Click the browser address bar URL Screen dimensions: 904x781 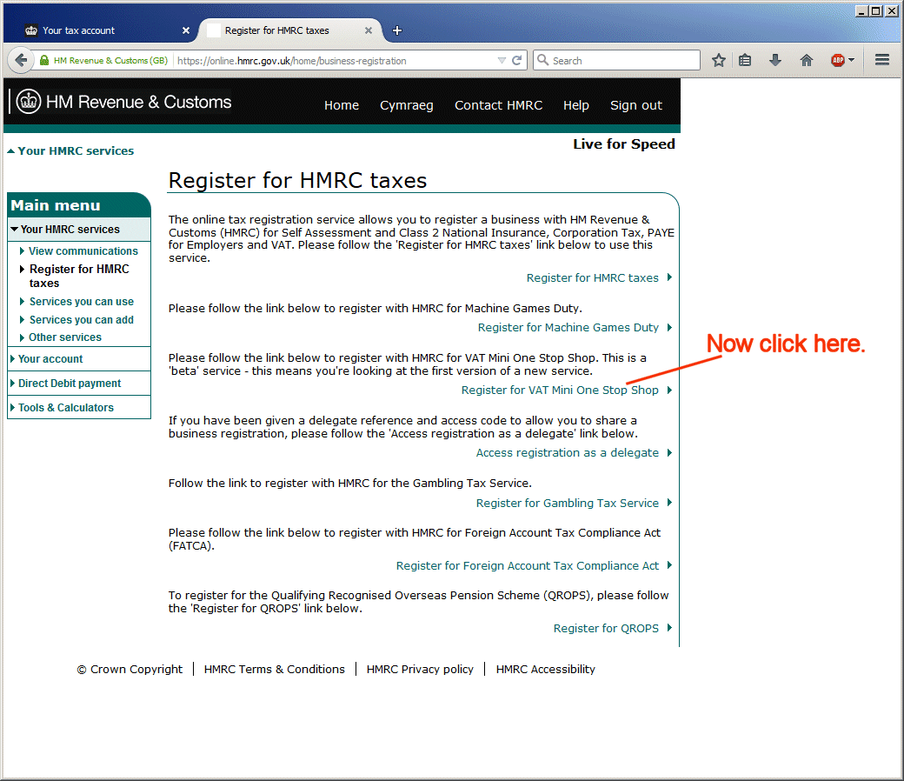pyautogui.click(x=292, y=61)
